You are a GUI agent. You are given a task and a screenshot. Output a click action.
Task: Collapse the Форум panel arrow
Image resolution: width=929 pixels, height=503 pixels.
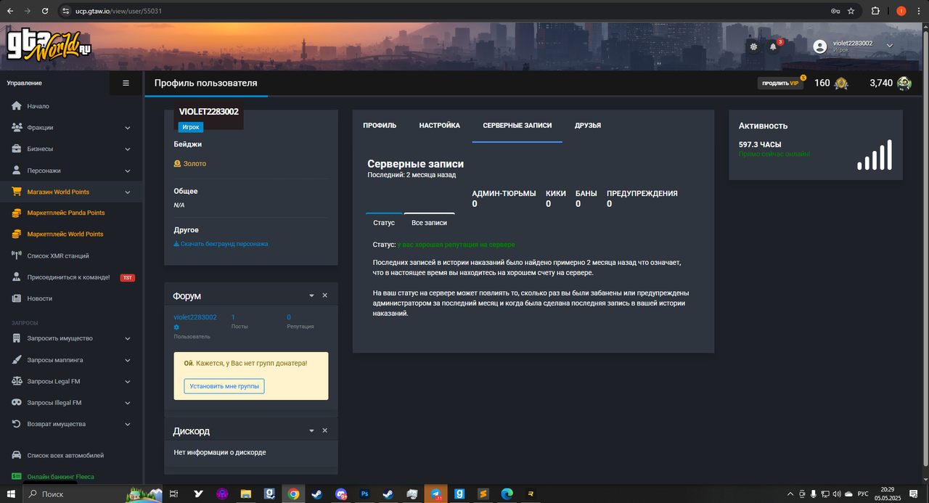(311, 295)
